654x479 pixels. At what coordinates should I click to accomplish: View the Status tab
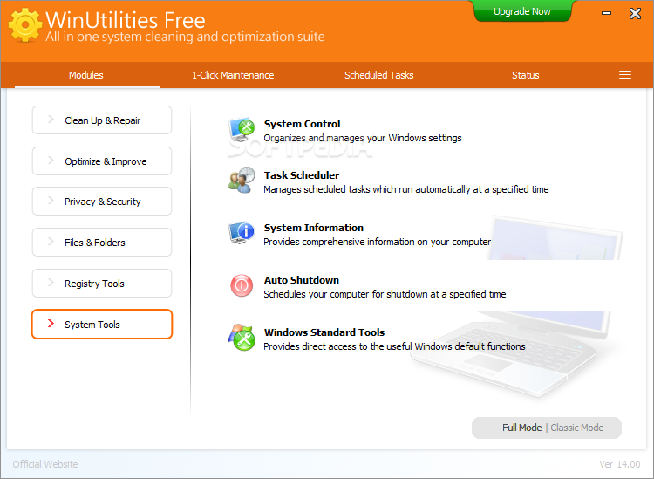click(x=526, y=75)
